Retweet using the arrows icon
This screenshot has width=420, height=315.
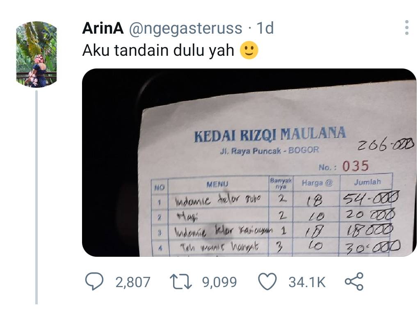pyautogui.click(x=181, y=282)
